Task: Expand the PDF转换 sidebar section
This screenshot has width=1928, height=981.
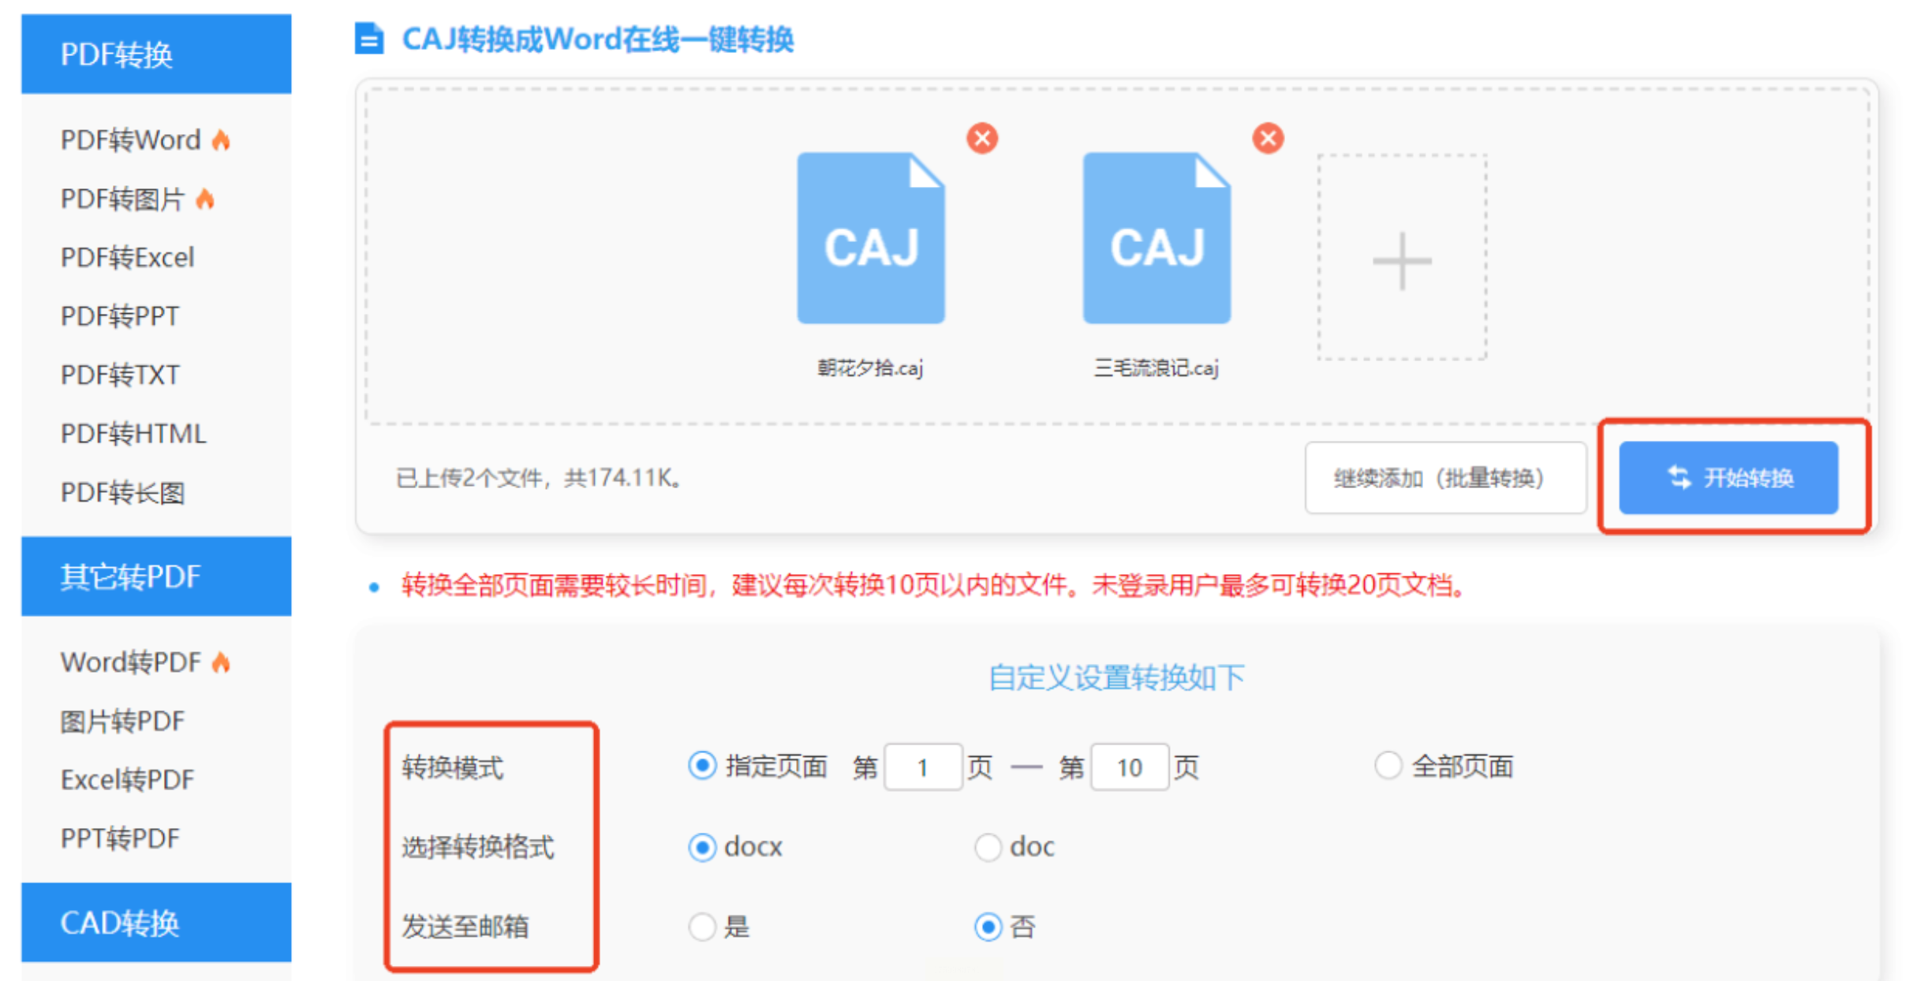Action: point(156,54)
